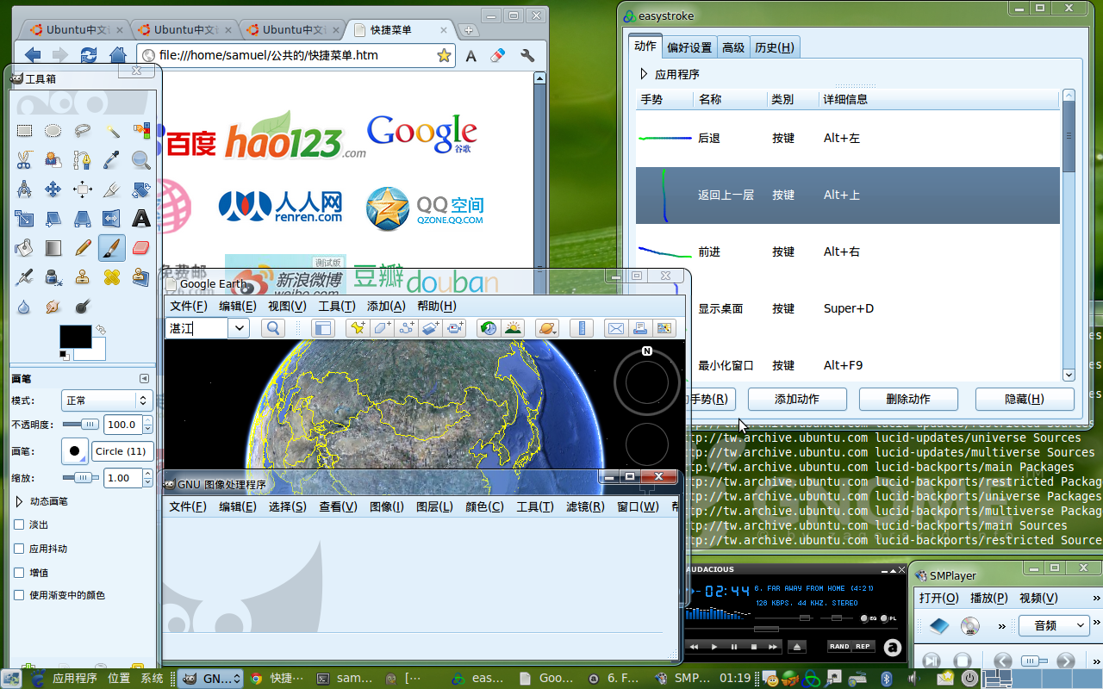Select the Measure compass tool
The image size is (1103, 689).
point(24,189)
